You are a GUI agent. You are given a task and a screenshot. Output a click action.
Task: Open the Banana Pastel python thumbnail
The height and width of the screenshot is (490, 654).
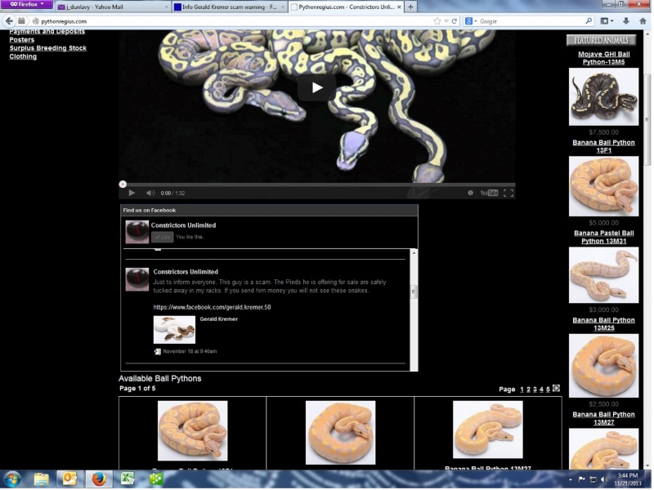click(x=603, y=275)
